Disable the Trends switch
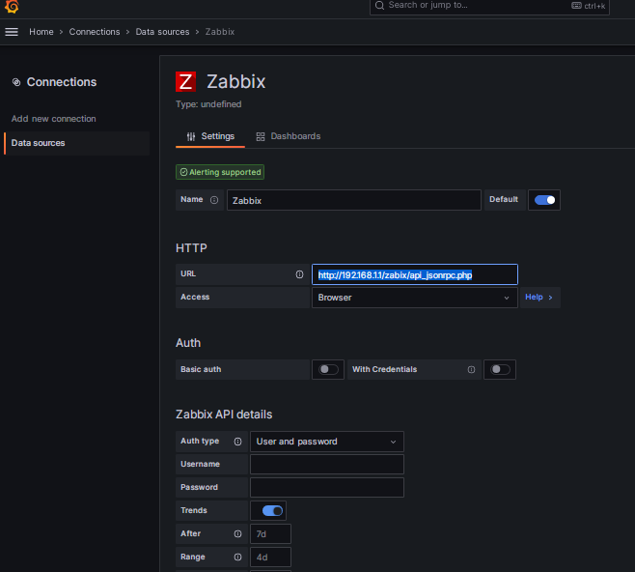This screenshot has width=635, height=572. coord(272,511)
